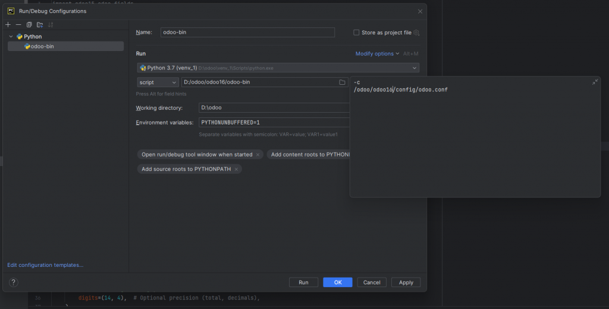
Task: Remove the selected configuration
Action: coord(18,25)
